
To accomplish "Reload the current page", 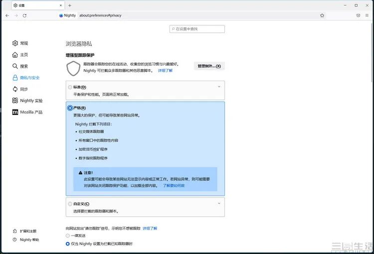I will (24, 15).
